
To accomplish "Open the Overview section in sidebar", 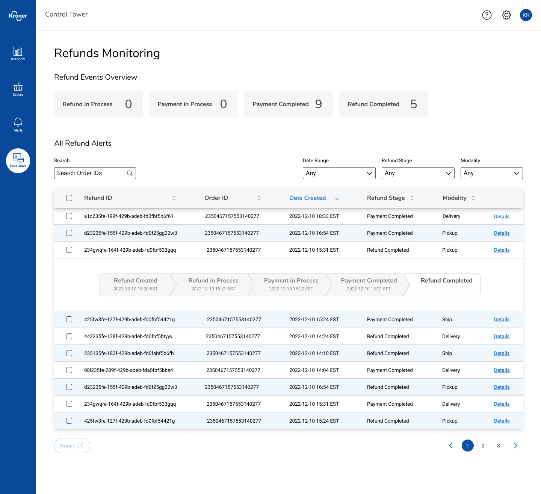I will (x=18, y=53).
